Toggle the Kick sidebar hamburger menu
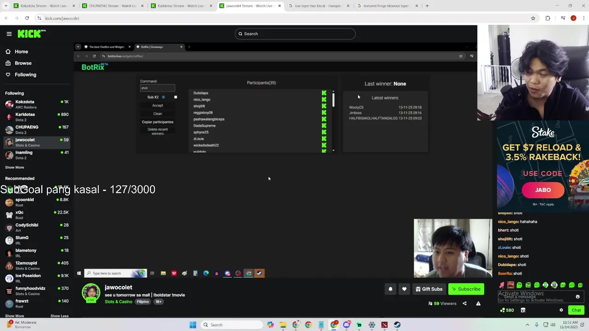This screenshot has width=589, height=331. click(x=9, y=34)
